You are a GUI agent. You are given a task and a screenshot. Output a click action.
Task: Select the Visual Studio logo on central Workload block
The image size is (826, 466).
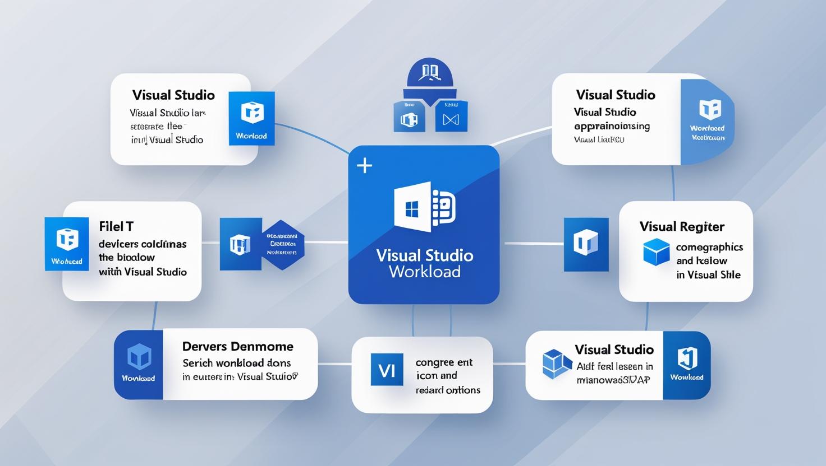(425, 206)
